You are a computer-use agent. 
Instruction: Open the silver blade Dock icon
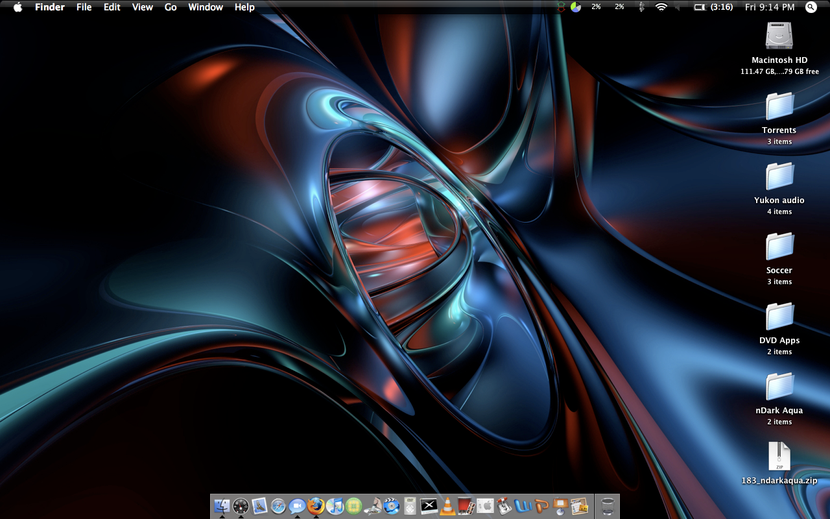pos(372,505)
